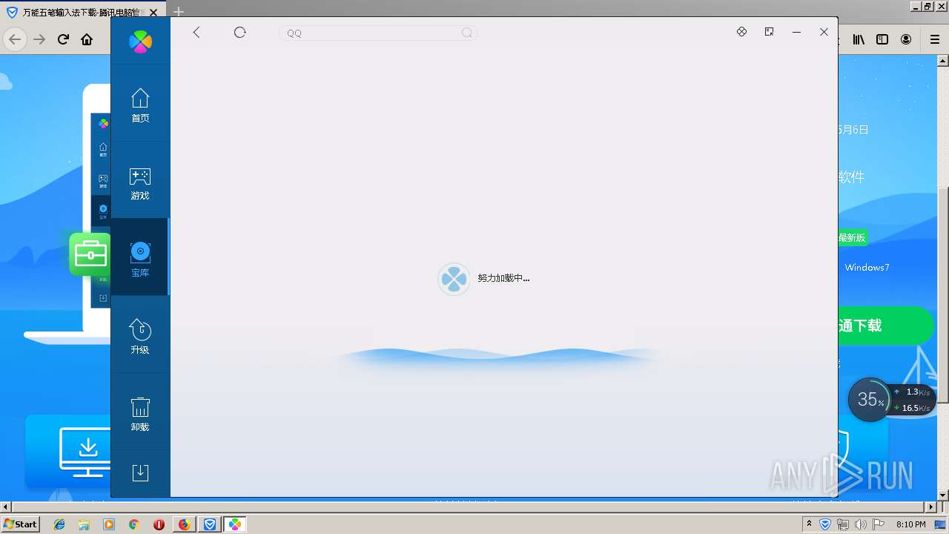This screenshot has height=534, width=949.
Task: Click the search magnifier icon
Action: [x=467, y=33]
